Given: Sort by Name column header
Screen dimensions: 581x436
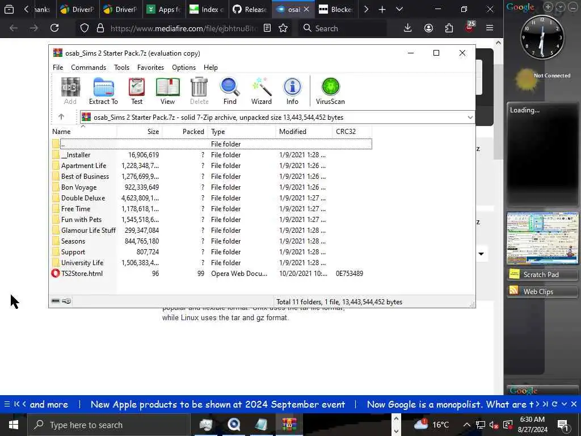Looking at the screenshot, I should (84, 132).
